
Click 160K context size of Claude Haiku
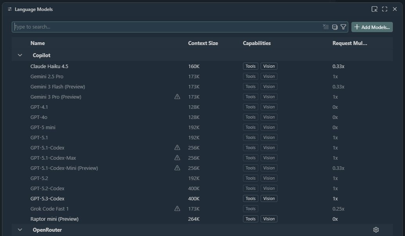point(194,67)
